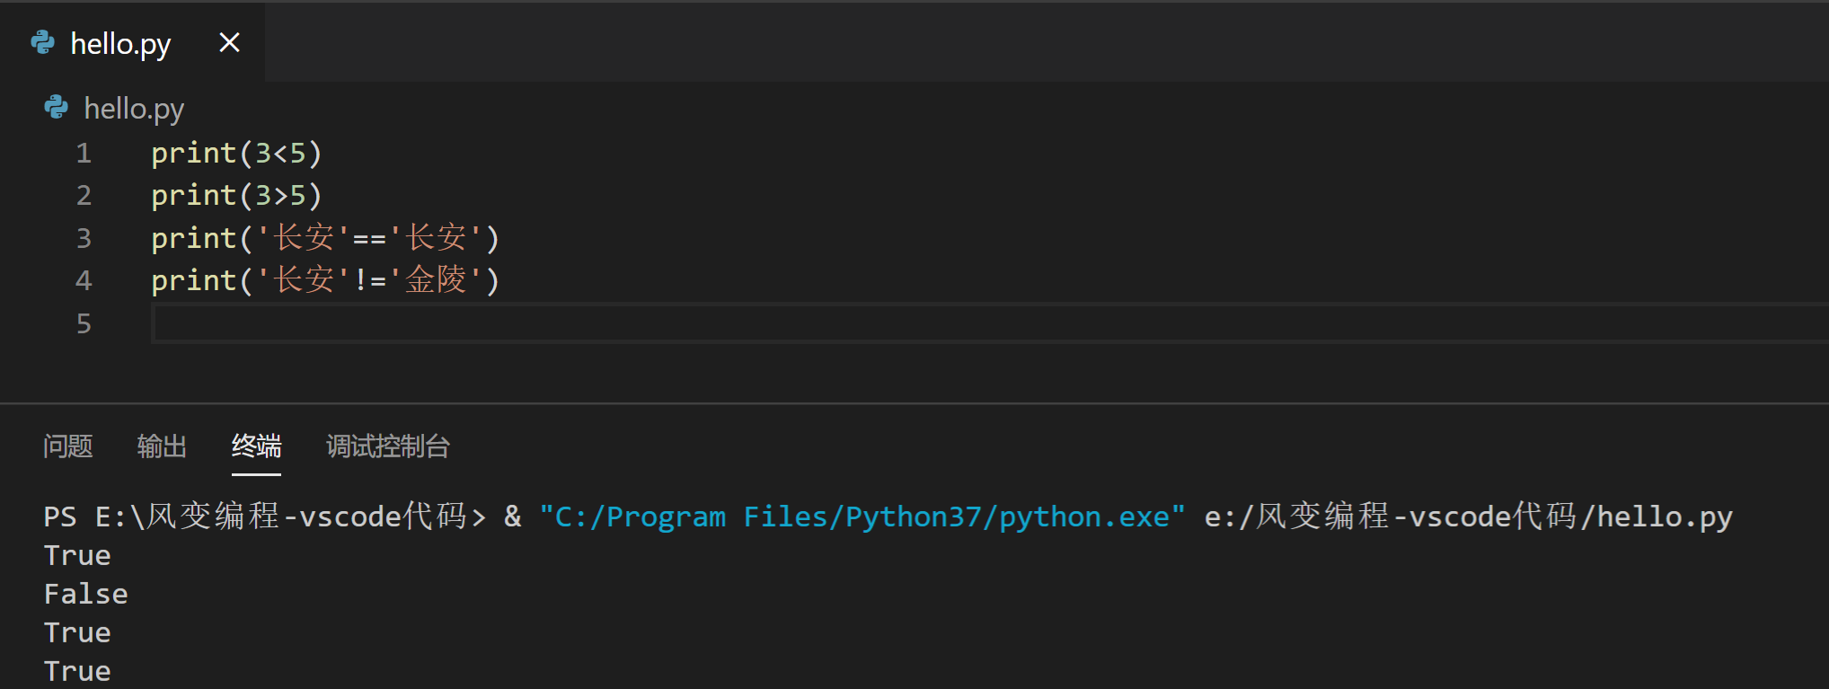Close the hello.py editor tab
The width and height of the screenshot is (1829, 689).
pos(229,42)
